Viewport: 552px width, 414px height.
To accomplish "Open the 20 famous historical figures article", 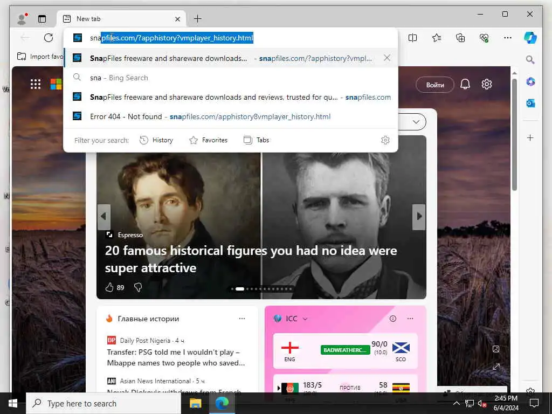I will [x=251, y=259].
